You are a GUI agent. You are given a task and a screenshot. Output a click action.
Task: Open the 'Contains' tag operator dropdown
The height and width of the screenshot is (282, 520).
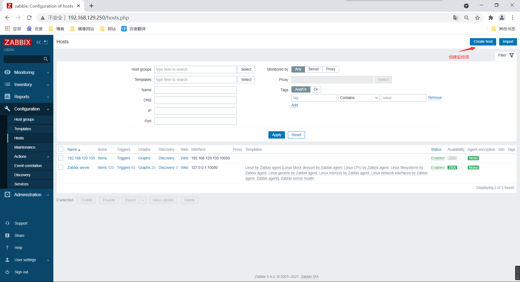point(359,98)
